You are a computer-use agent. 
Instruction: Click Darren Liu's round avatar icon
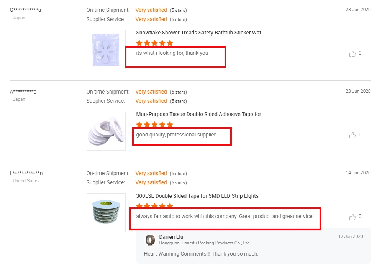[150, 240]
